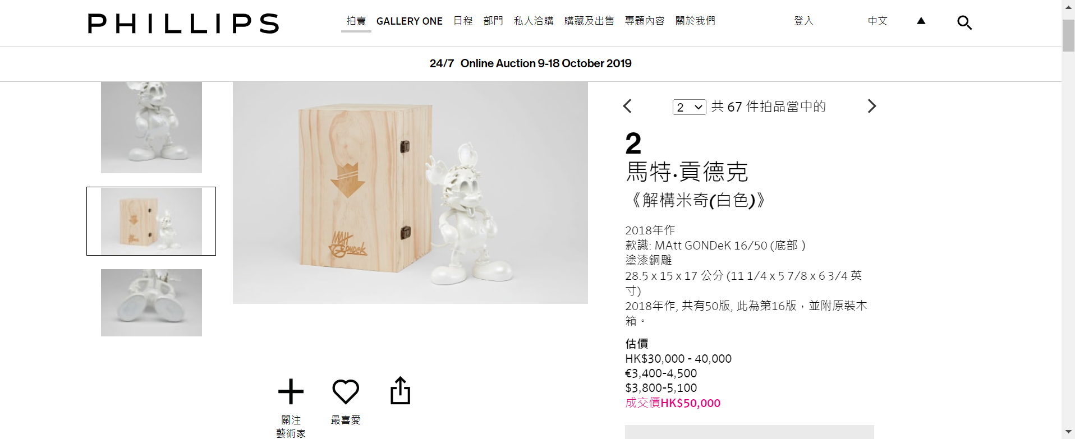This screenshot has width=1075, height=439.
Task: Click the plus icon to follow artist
Action: point(291,391)
